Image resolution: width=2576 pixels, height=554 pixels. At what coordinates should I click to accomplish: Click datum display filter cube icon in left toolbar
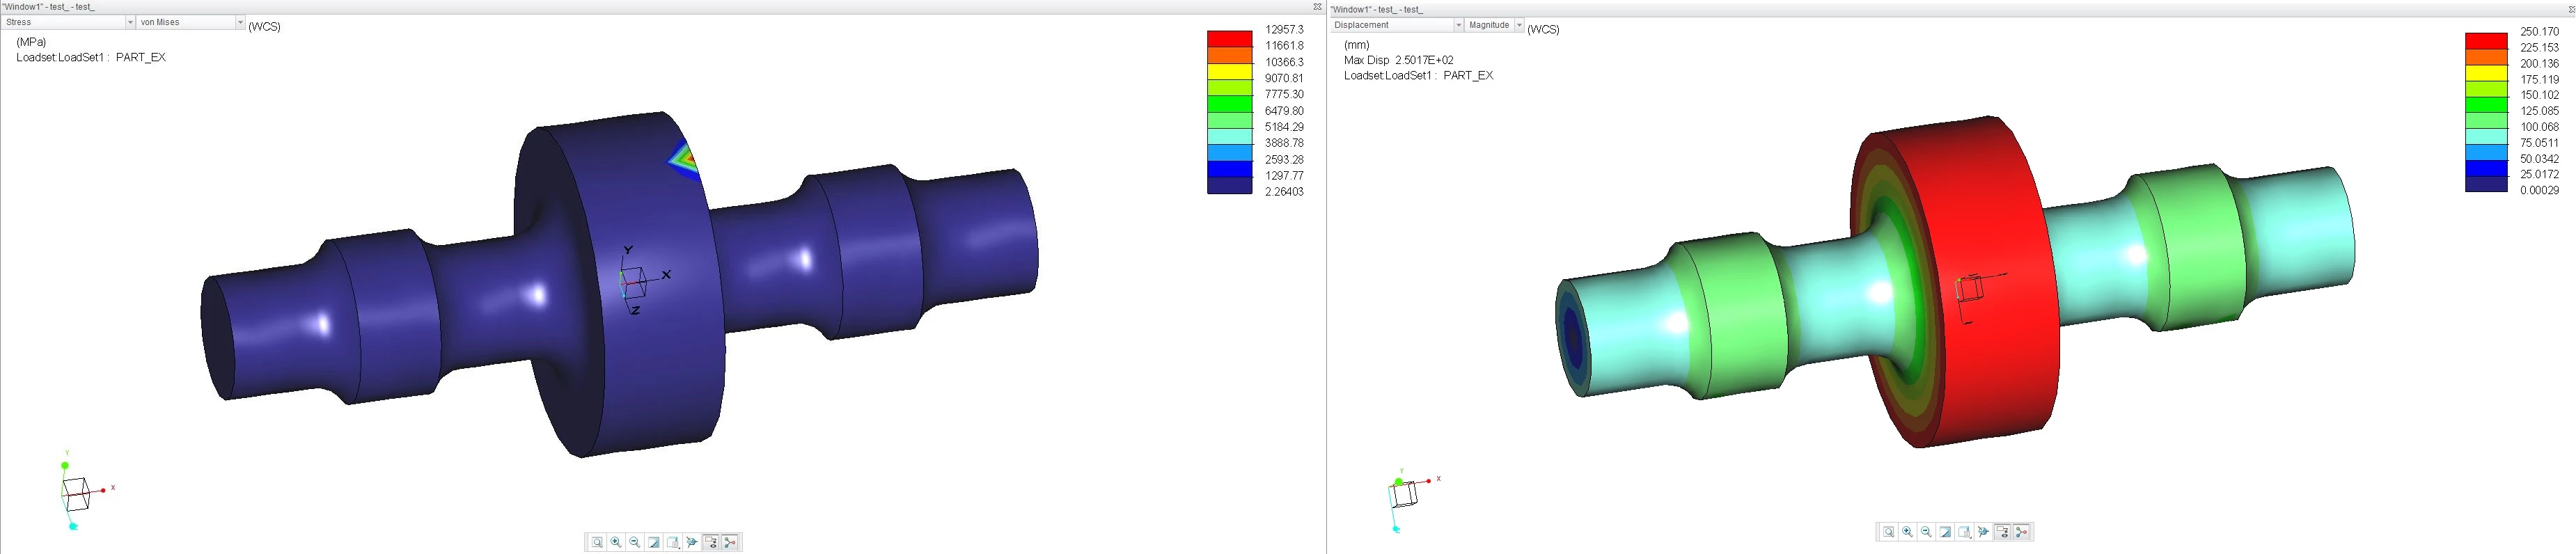pyautogui.click(x=692, y=542)
